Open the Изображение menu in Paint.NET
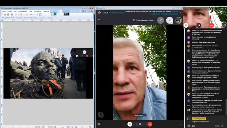 [x=23, y=11]
